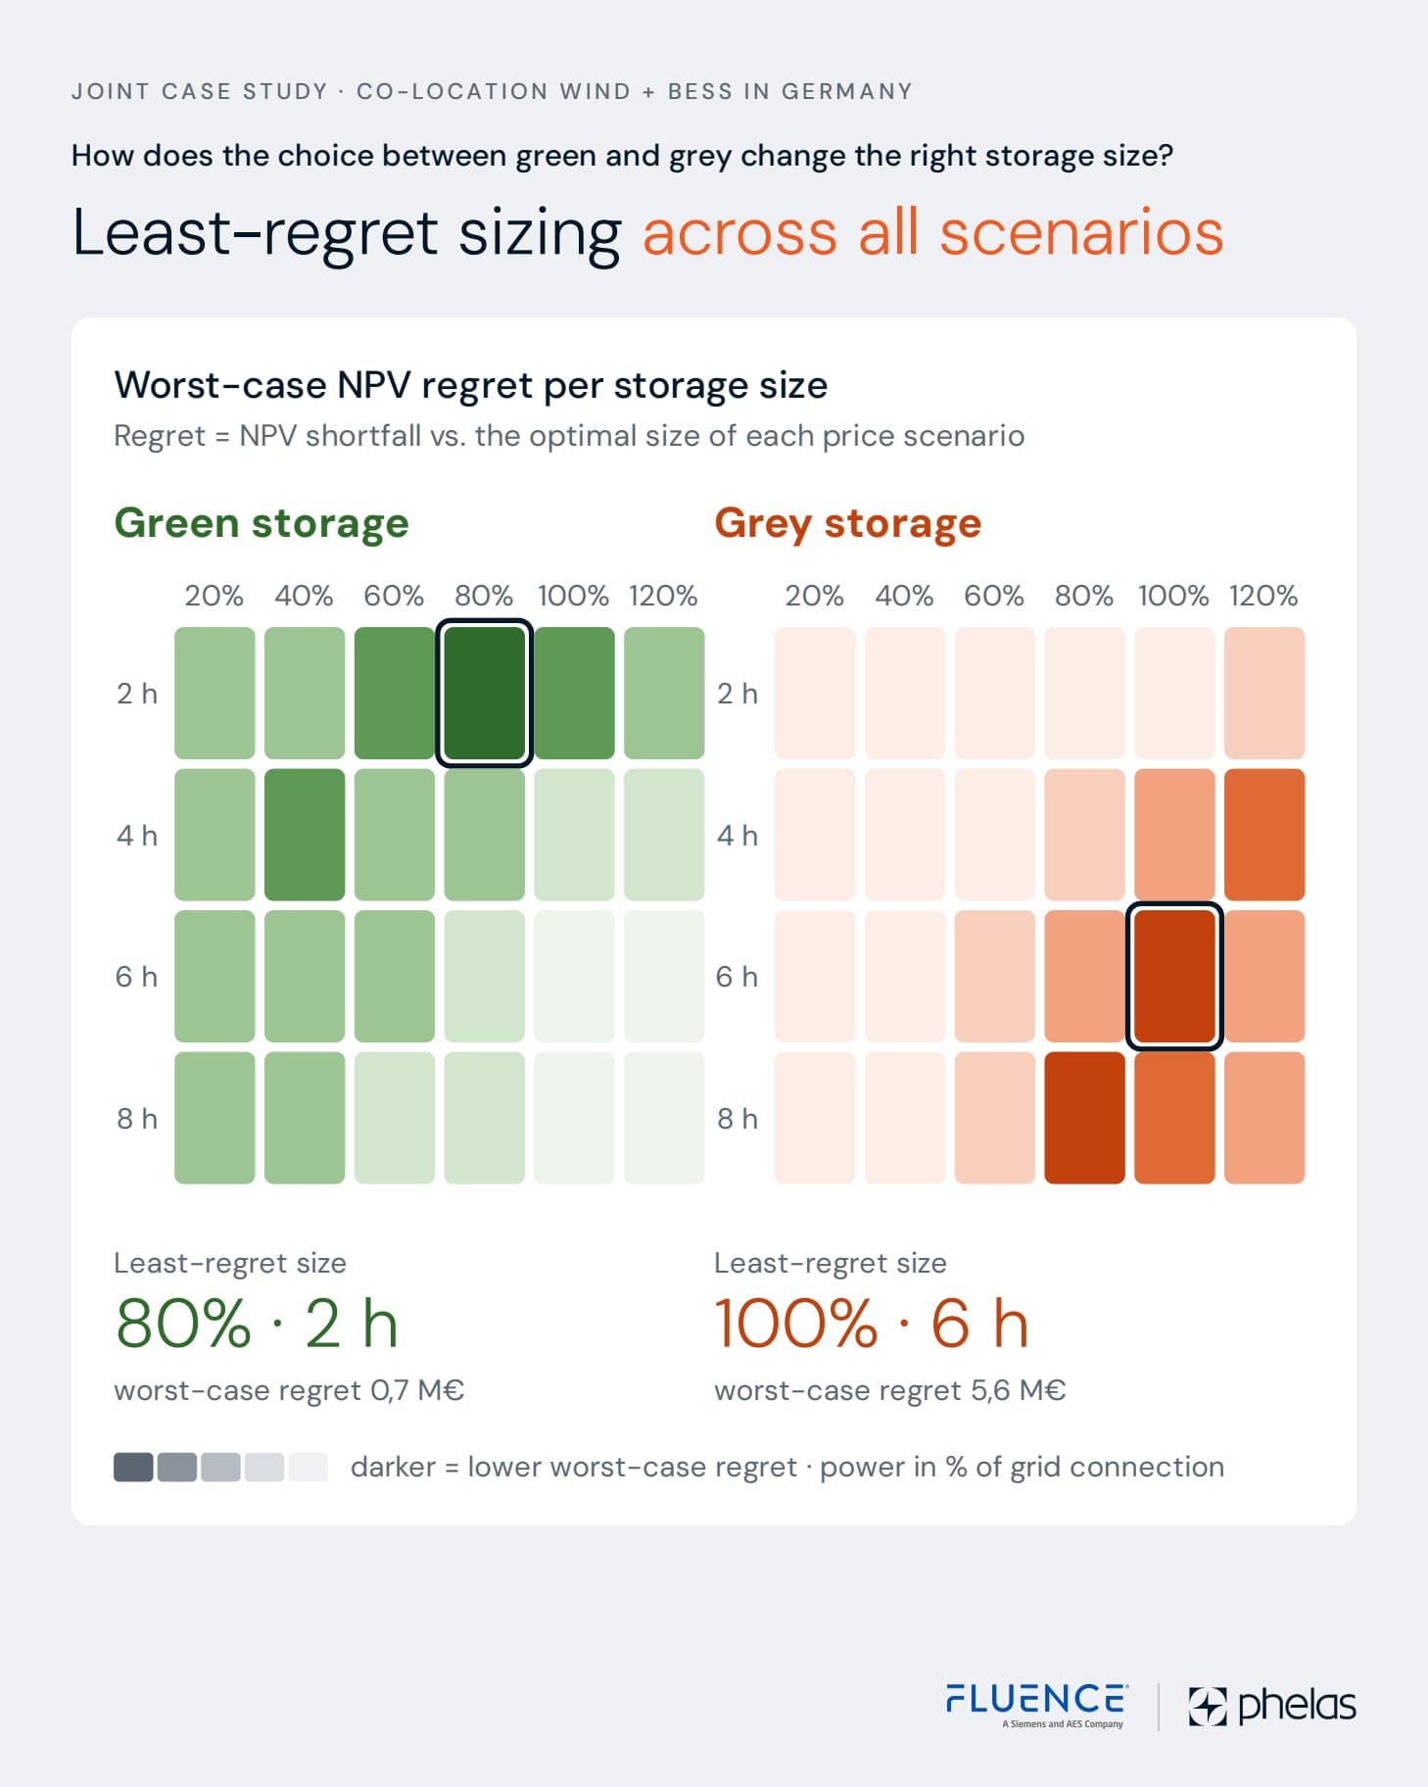This screenshot has height=1787, width=1428.
Task: Click the 100% · 6 h result text
Action: 872,1324
